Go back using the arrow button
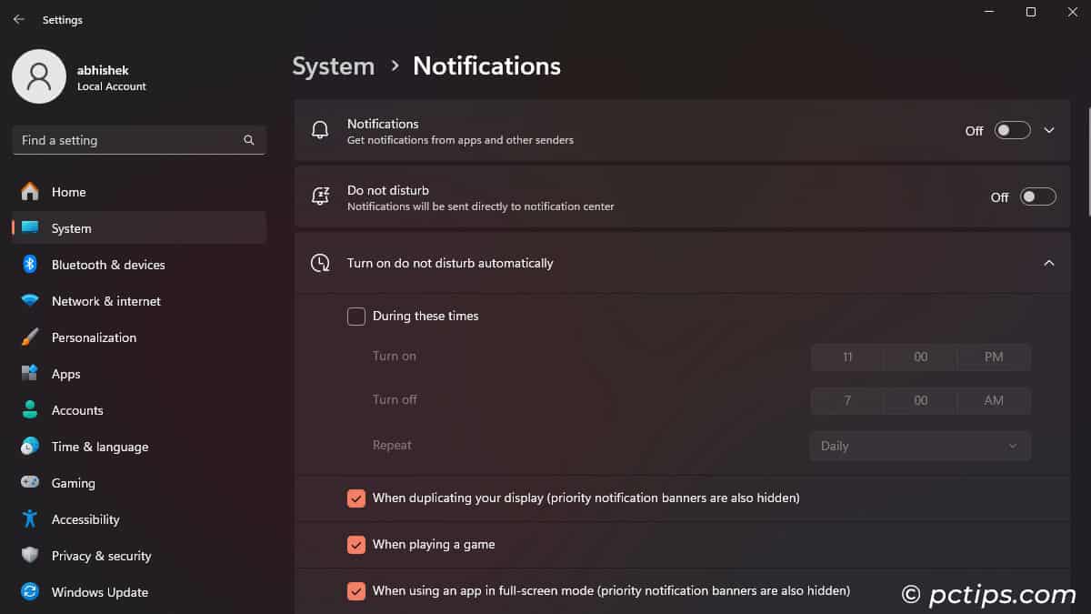Image resolution: width=1091 pixels, height=614 pixels. 18,18
